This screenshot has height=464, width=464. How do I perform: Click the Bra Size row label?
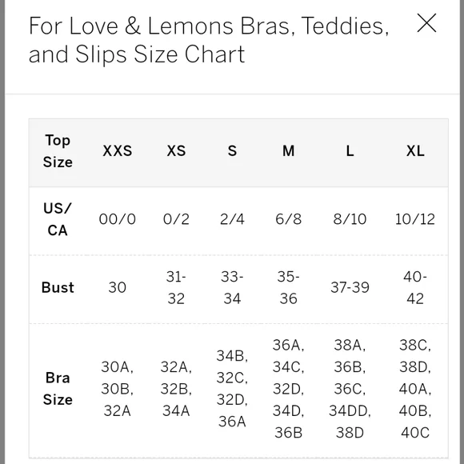click(x=58, y=389)
